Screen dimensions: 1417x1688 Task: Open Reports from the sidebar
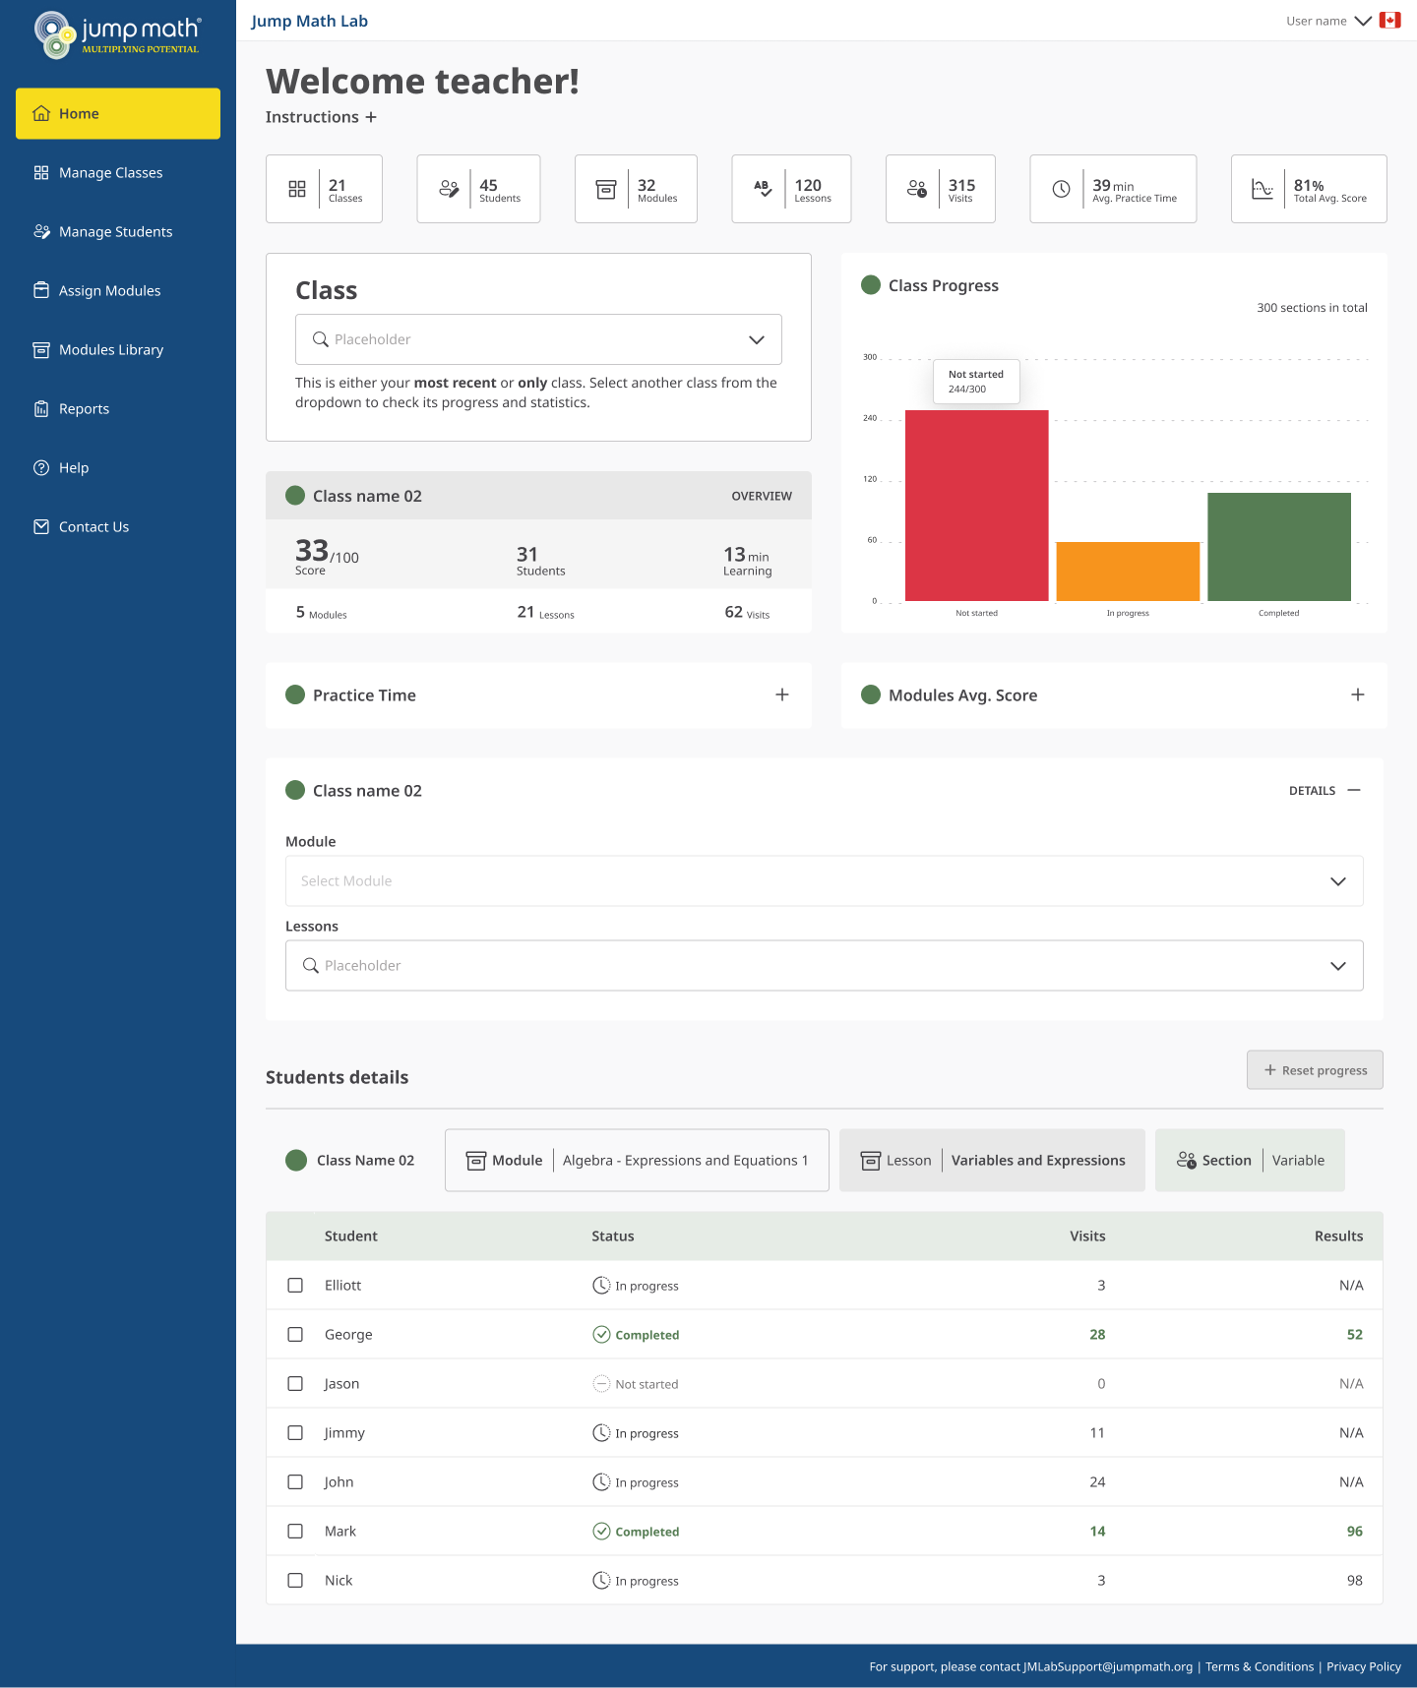pos(84,409)
